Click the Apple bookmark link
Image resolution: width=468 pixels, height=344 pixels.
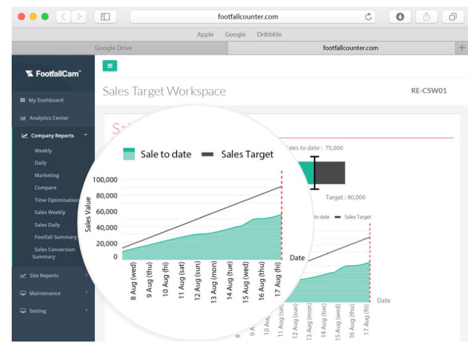coord(205,35)
